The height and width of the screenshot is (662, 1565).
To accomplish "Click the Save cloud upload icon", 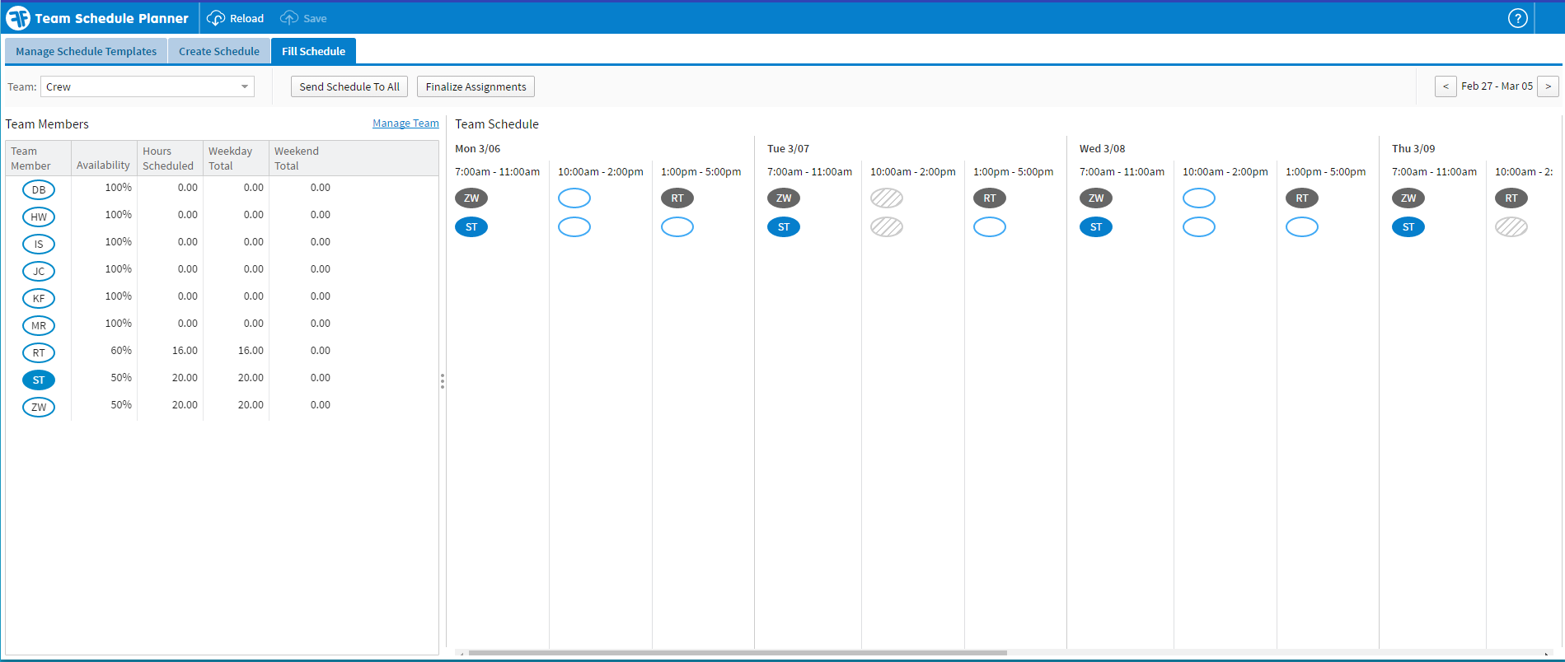I will [x=289, y=18].
